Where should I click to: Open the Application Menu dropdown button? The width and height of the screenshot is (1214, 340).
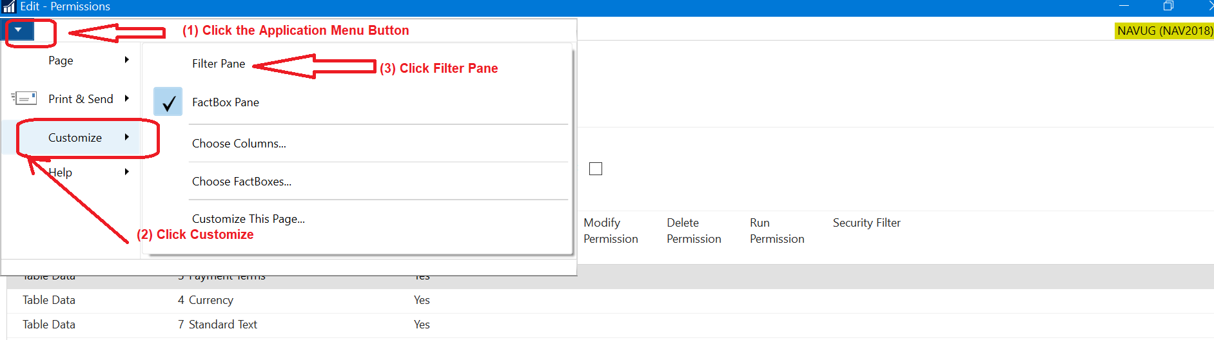click(x=19, y=30)
